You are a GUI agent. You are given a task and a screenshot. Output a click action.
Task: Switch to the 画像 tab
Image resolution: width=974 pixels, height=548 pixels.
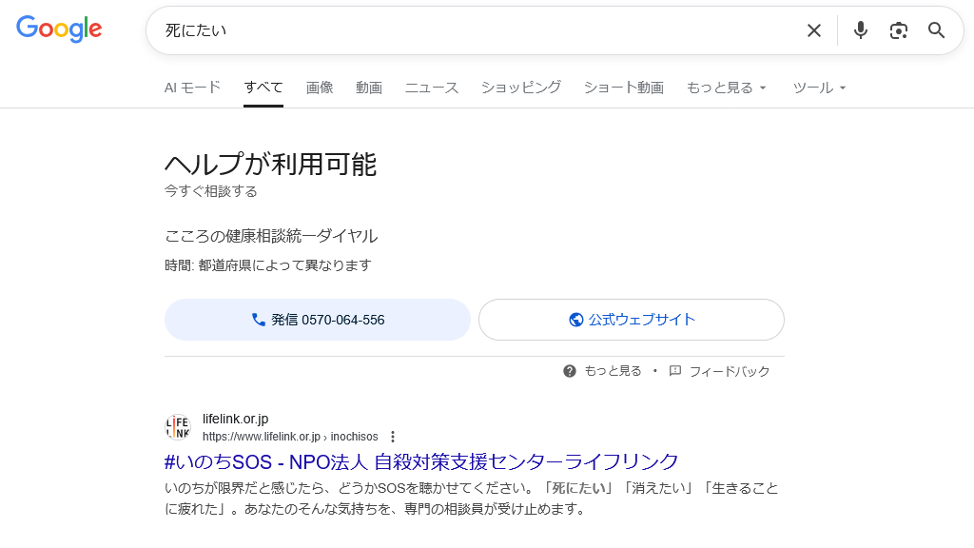[320, 88]
